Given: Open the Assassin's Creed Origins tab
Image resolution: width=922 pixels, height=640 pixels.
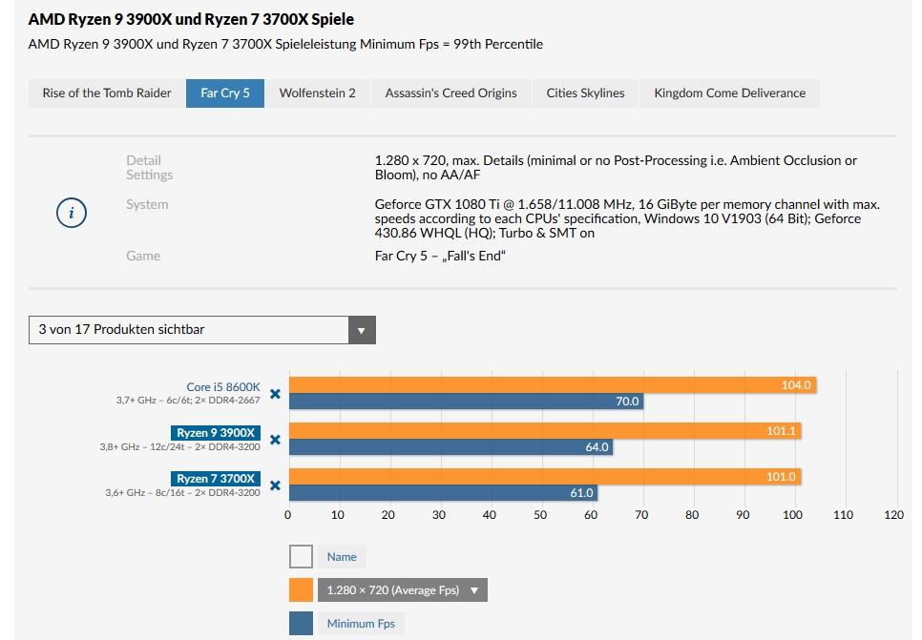Looking at the screenshot, I should [x=451, y=93].
